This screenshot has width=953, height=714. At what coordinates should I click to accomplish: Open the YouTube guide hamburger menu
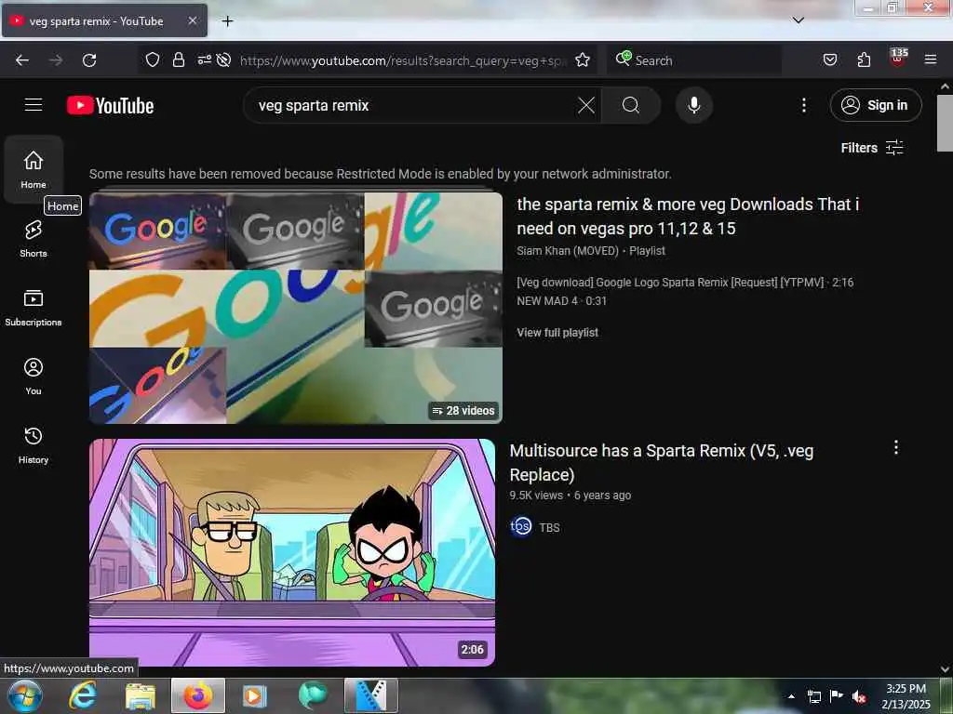pos(34,105)
